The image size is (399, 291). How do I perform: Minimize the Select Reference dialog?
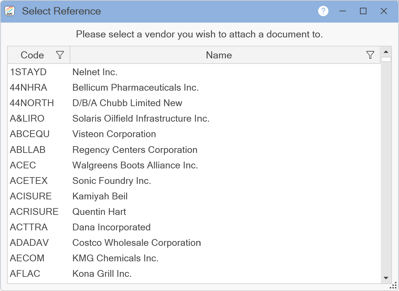pyautogui.click(x=343, y=11)
